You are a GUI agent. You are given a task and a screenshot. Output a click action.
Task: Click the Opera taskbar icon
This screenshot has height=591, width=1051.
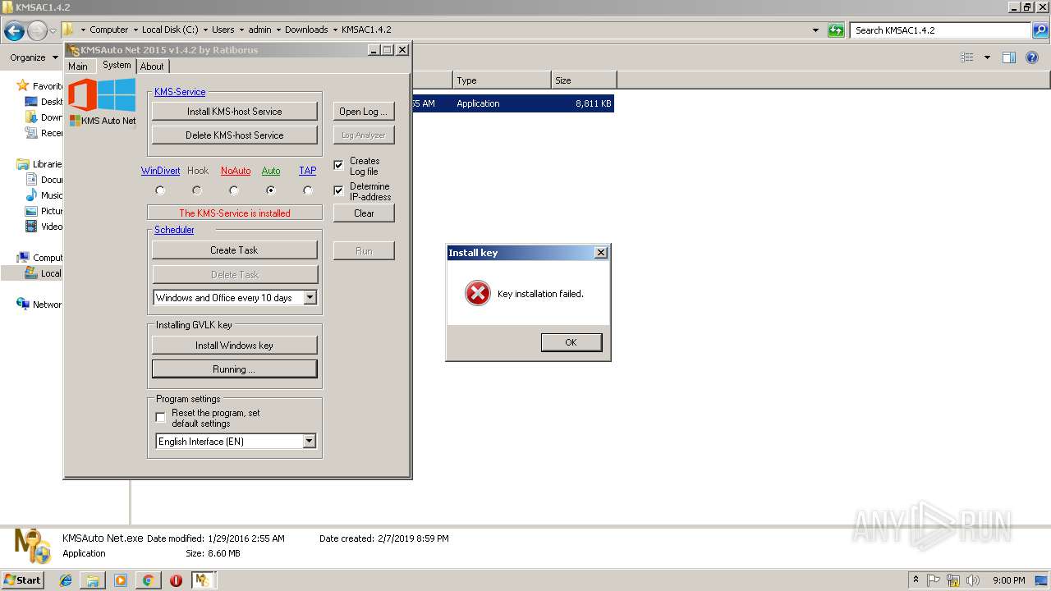pyautogui.click(x=176, y=580)
